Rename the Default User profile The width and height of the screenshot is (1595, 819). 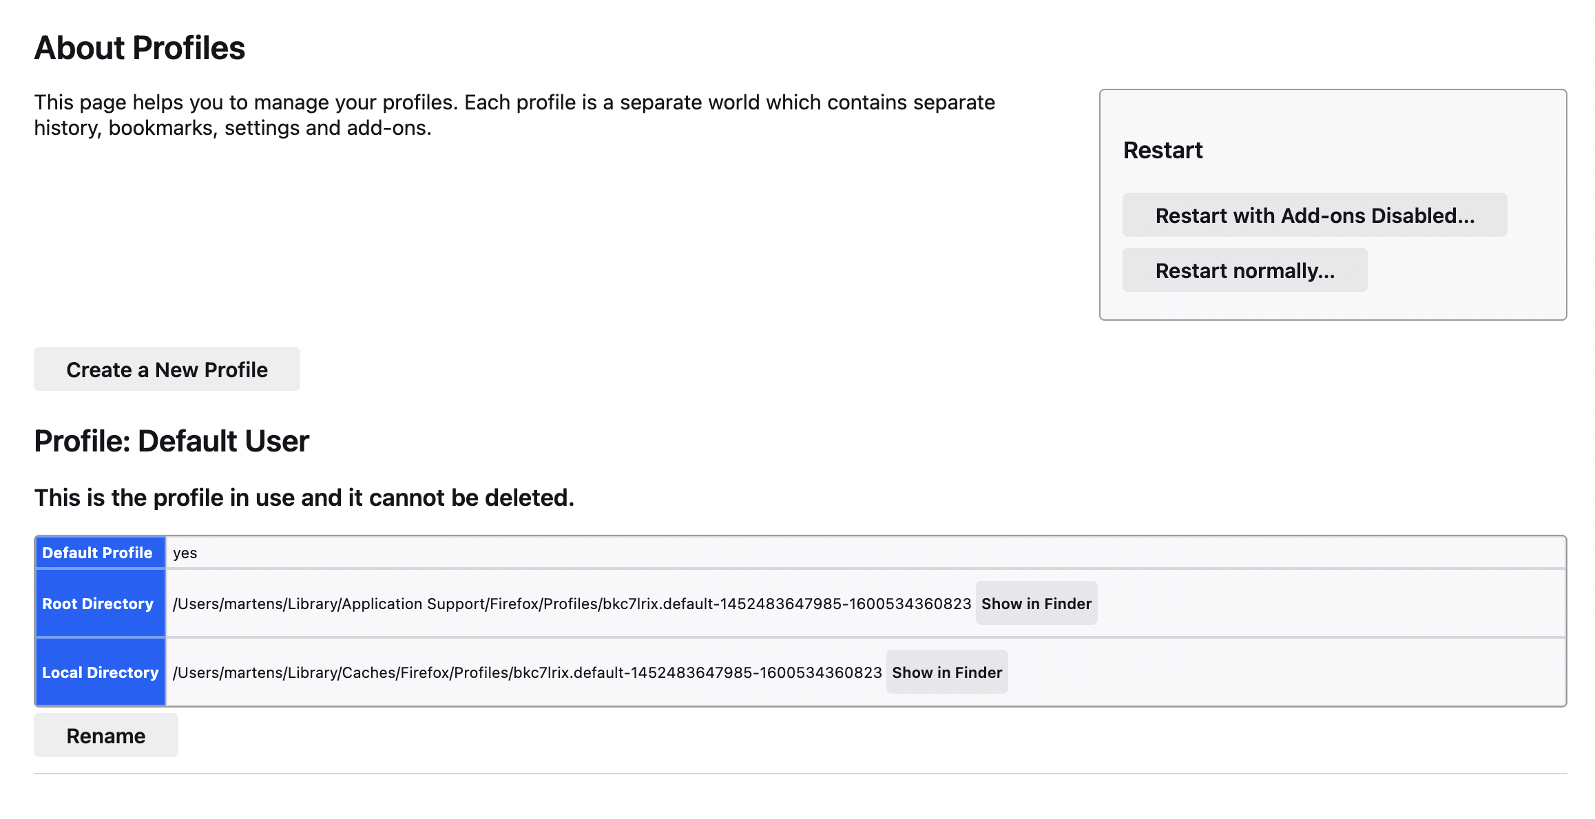[106, 736]
